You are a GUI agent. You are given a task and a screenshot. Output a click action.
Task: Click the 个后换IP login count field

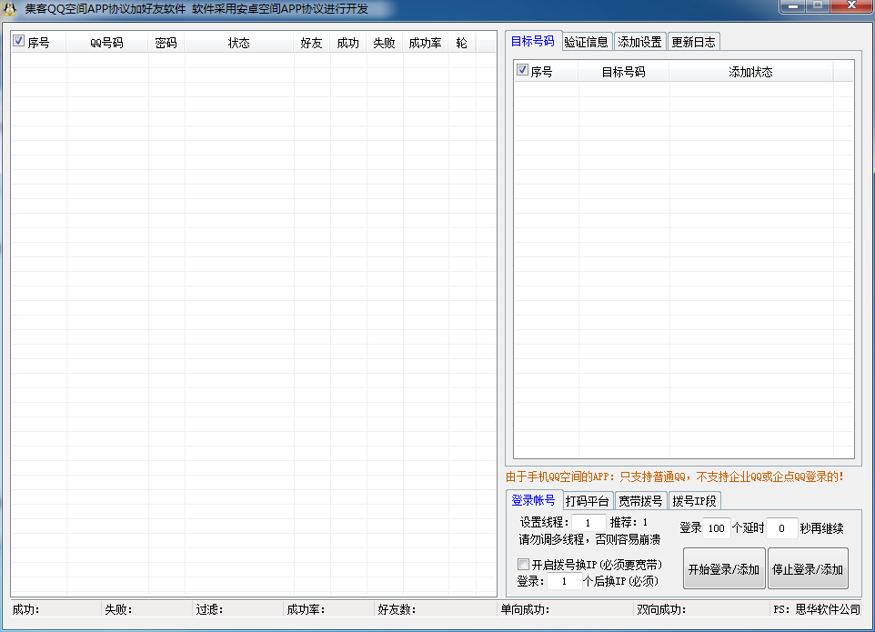coord(564,581)
